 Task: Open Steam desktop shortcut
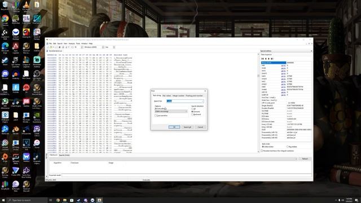[x=5, y=61]
